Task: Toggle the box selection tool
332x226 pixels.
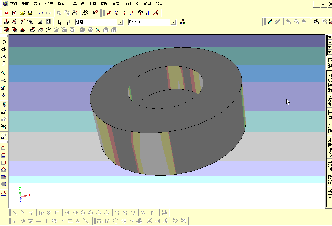Action: coord(67,22)
